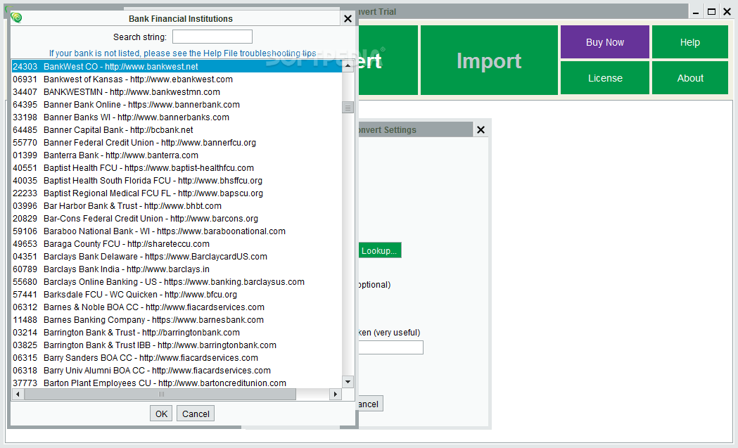Select Barksdale FCU - WC Quicken entry
The image size is (738, 448).
click(x=177, y=295)
